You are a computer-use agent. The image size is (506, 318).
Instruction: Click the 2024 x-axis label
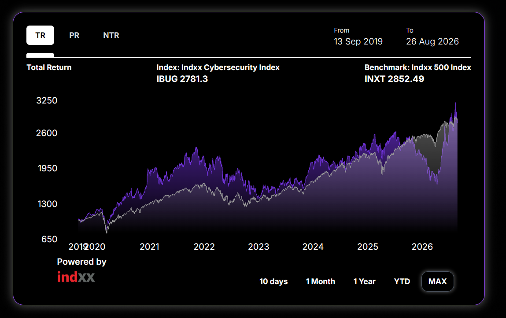[313, 247]
